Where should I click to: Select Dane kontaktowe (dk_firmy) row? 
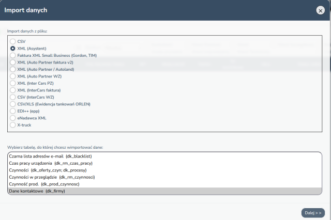[164, 191]
